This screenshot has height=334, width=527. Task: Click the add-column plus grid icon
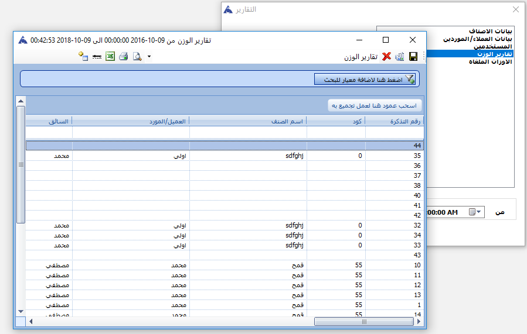click(83, 56)
